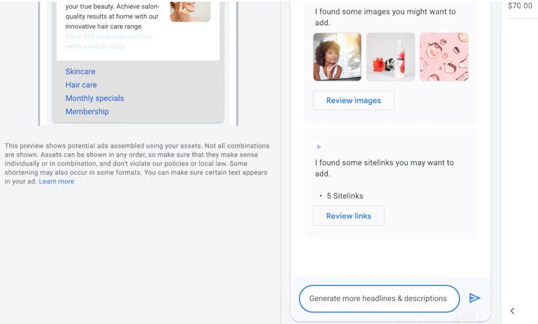Focus the Generate more headlines & descriptions field
This screenshot has height=324, width=538.
379,298
